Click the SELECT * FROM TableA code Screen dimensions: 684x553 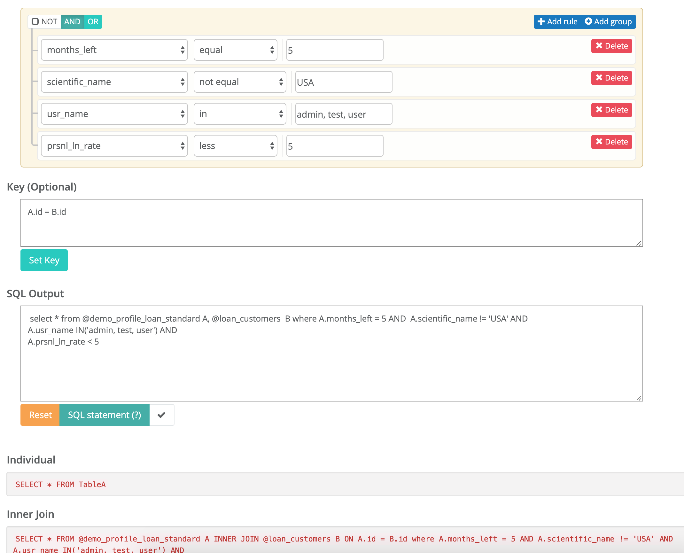(x=61, y=485)
